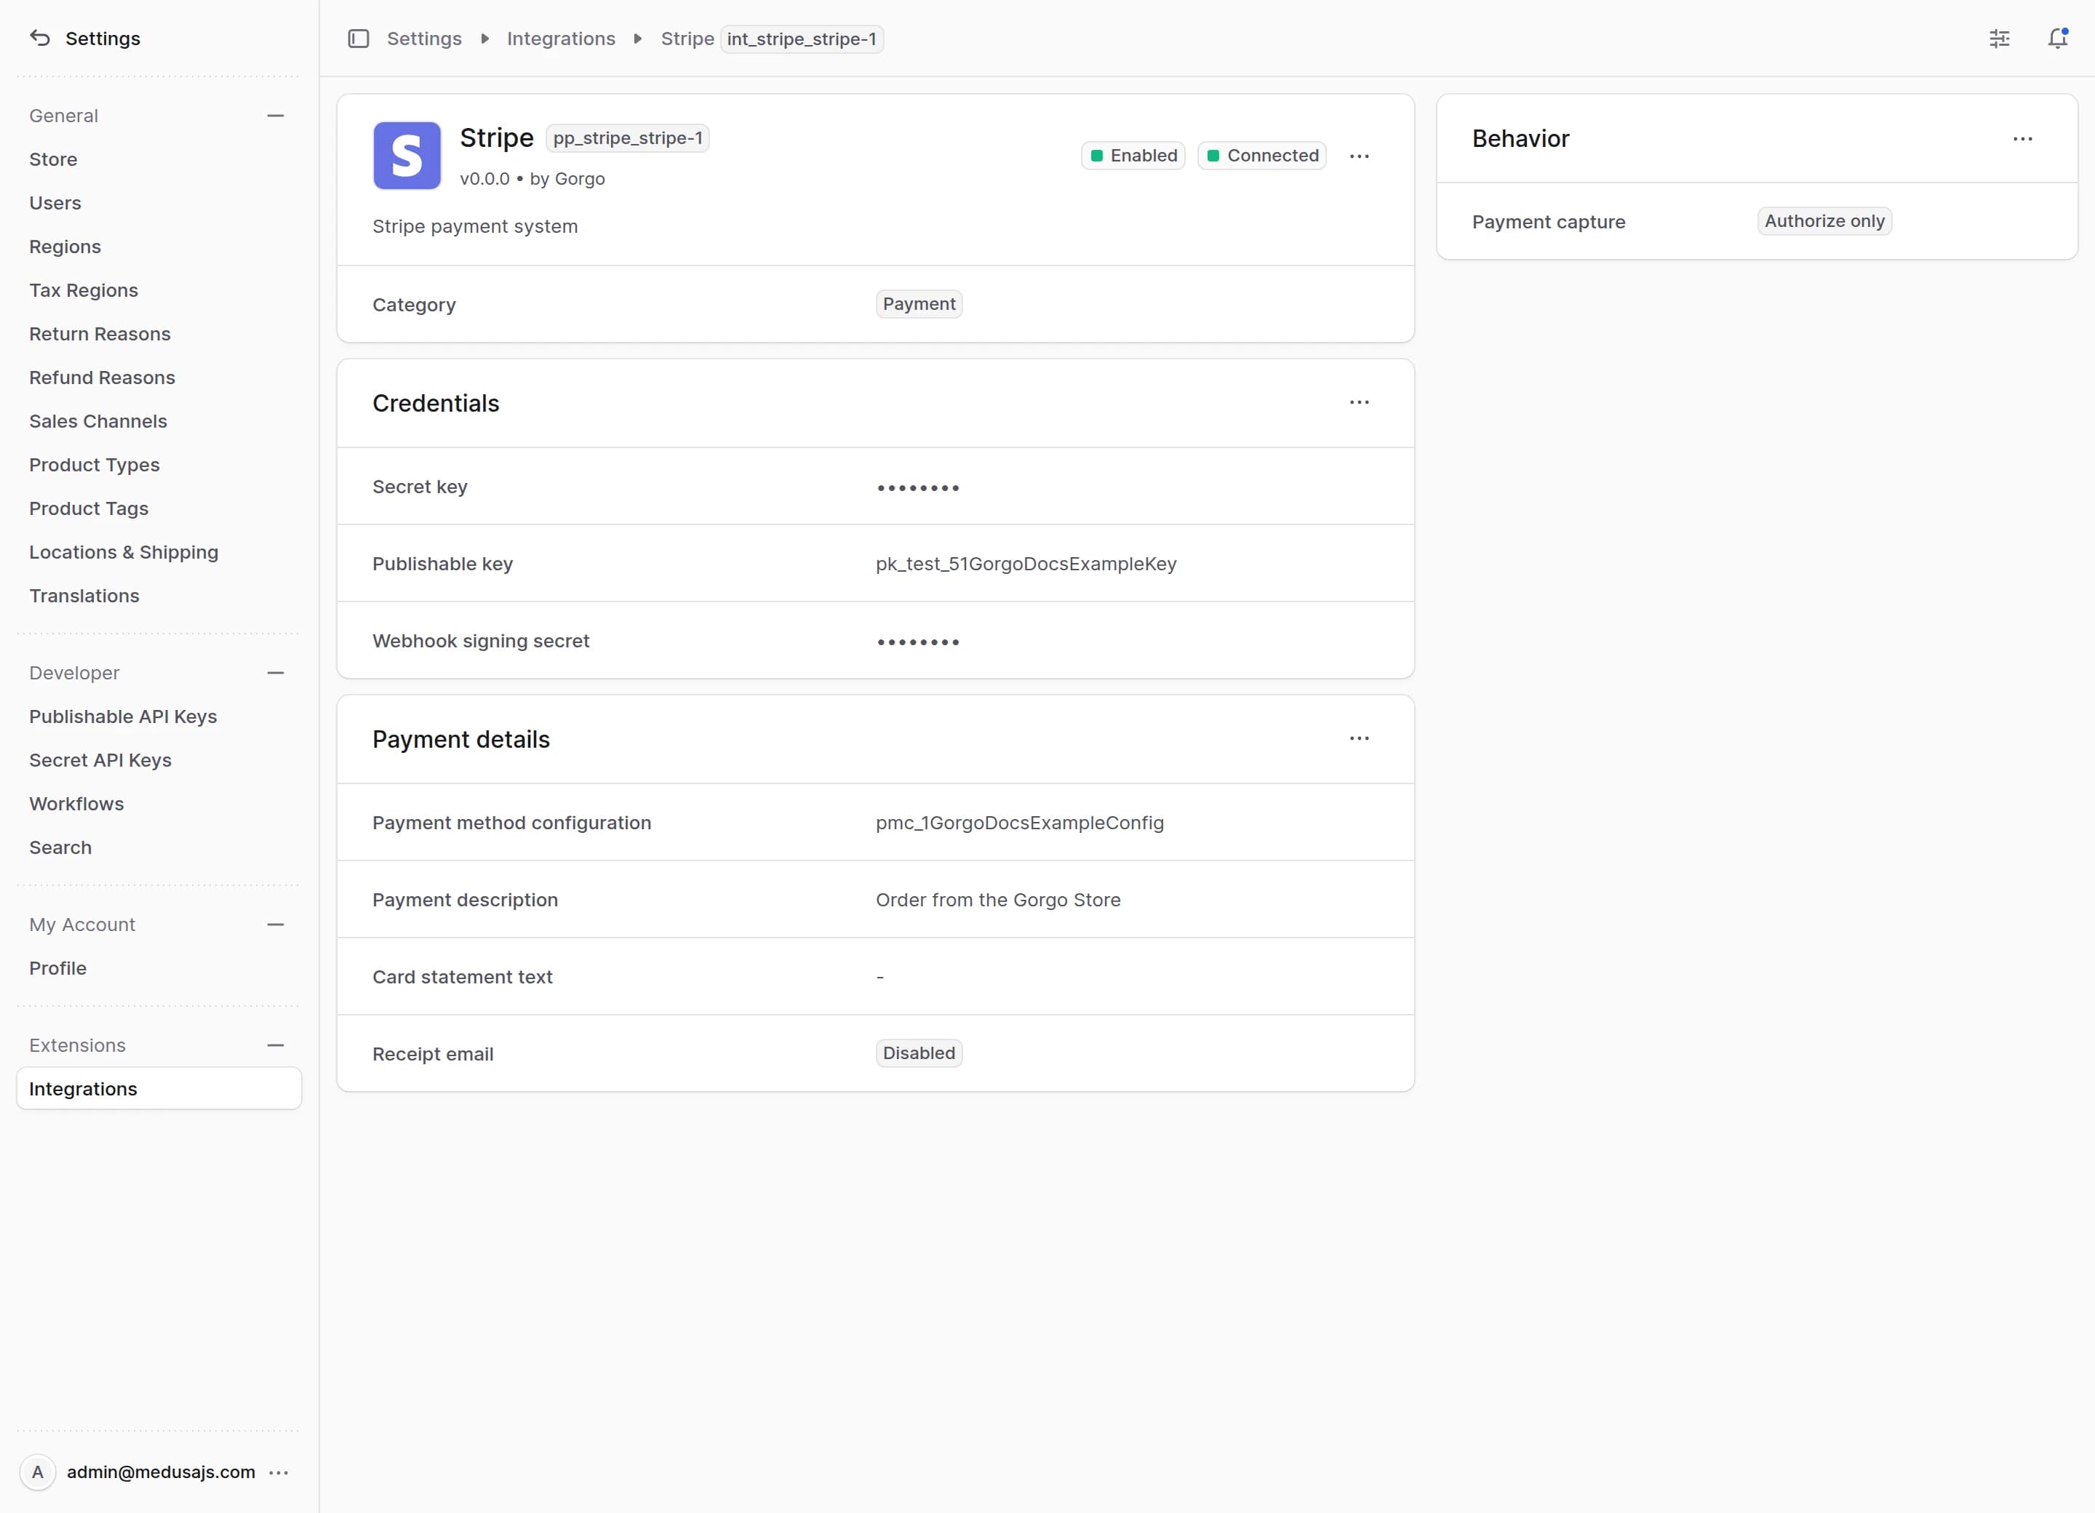This screenshot has width=2095, height=1513.
Task: Click Settings breadcrumb
Action: [424, 39]
